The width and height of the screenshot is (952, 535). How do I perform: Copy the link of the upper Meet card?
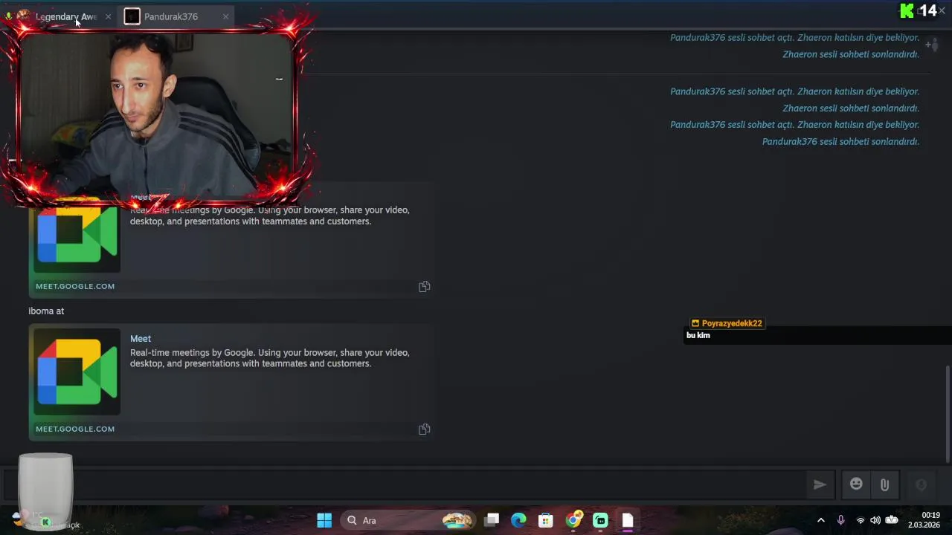424,287
